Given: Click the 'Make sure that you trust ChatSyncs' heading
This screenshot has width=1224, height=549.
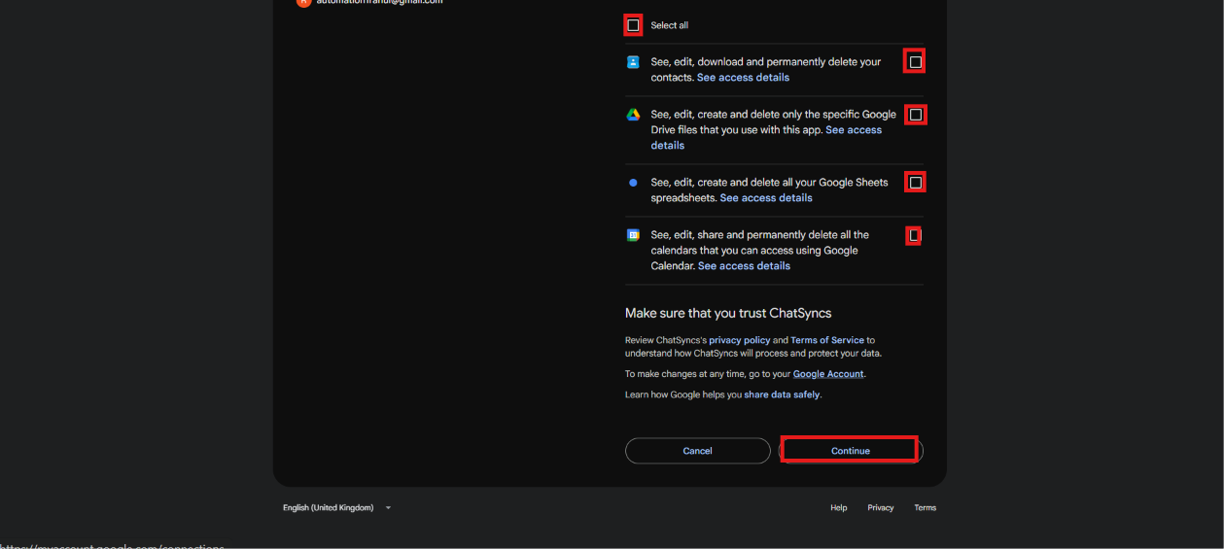Looking at the screenshot, I should point(728,314).
